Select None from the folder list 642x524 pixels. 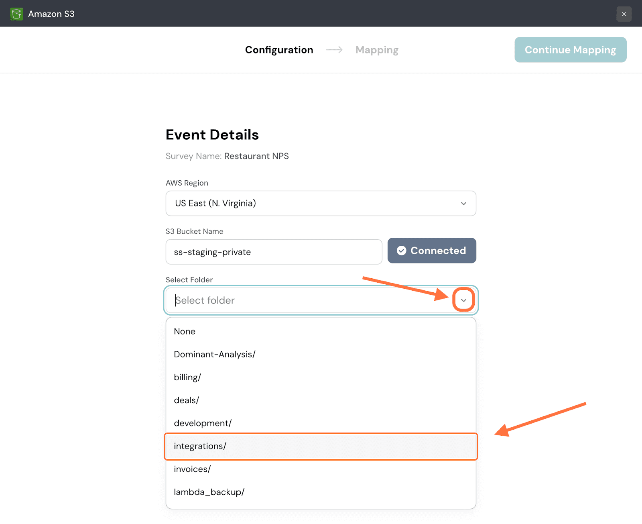[185, 331]
